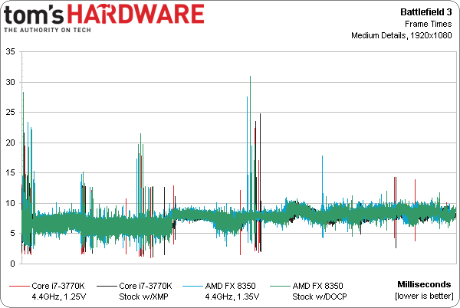
Task: Click the green AMD FX 8350 legend line
Action: pos(280,286)
